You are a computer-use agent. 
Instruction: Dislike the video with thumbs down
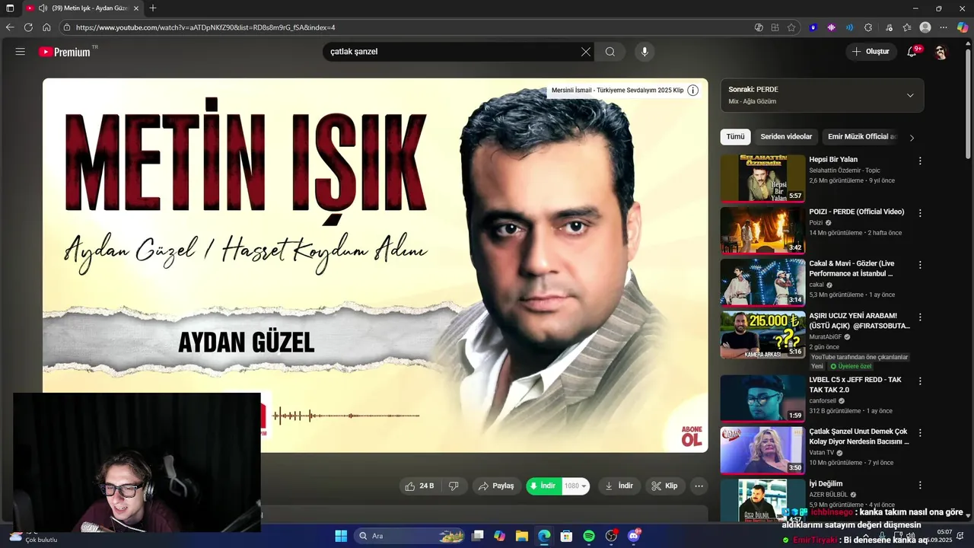[454, 486]
